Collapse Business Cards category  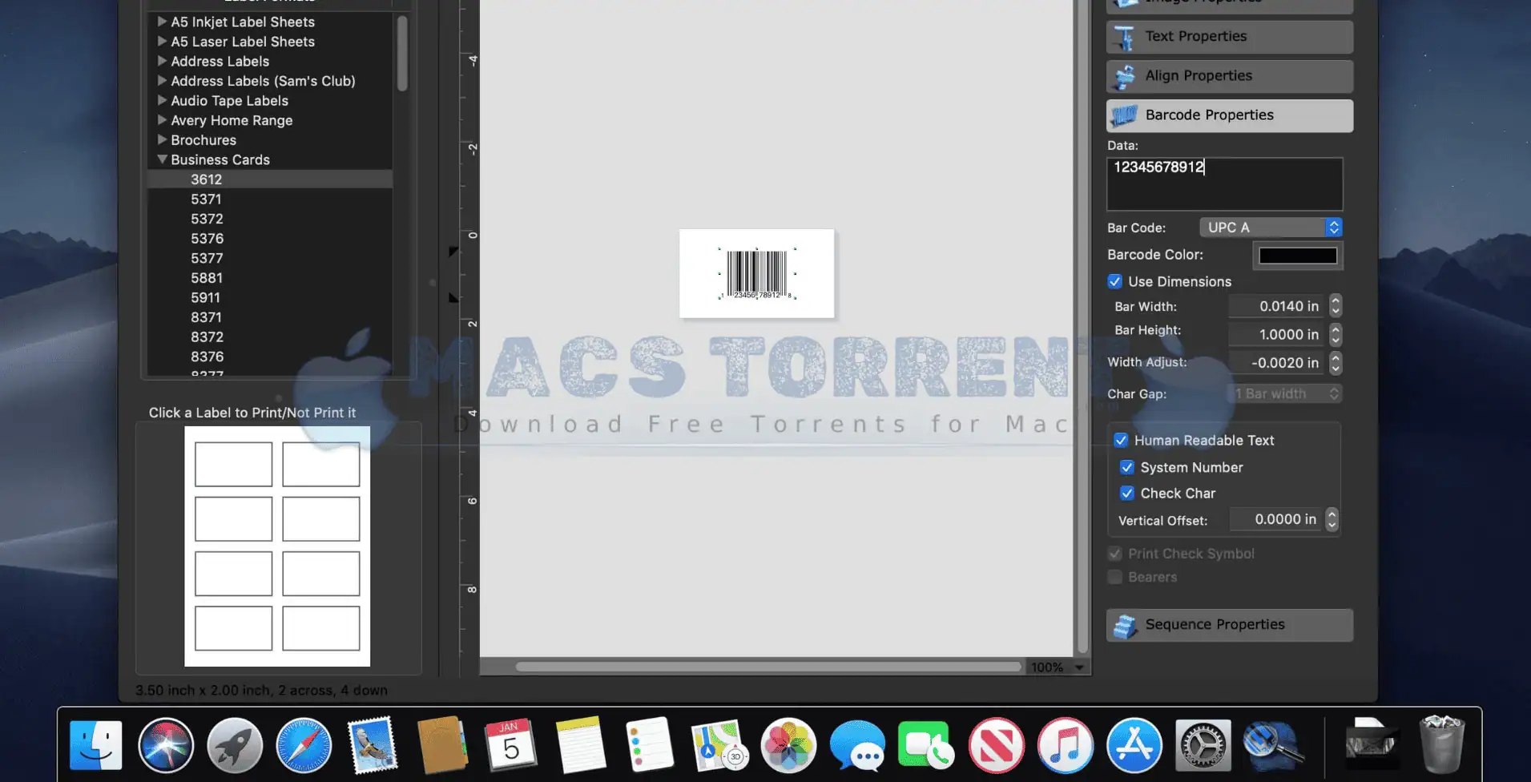(x=162, y=159)
